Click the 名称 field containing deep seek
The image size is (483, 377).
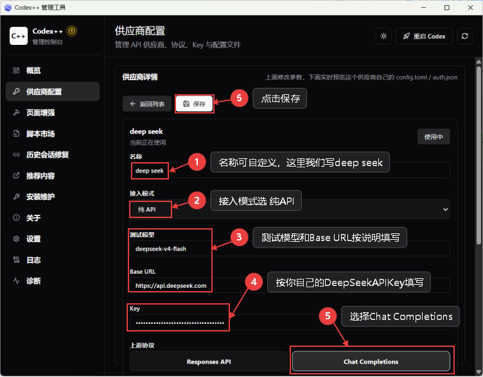[290, 171]
